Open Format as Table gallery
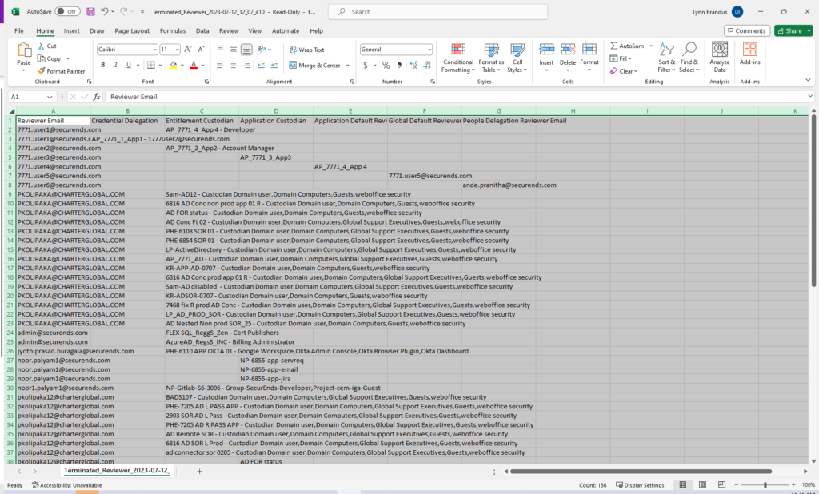The width and height of the screenshot is (819, 494). point(492,58)
